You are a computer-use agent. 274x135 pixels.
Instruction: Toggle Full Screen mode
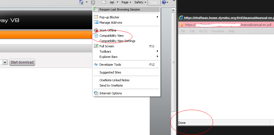[x=126, y=46]
